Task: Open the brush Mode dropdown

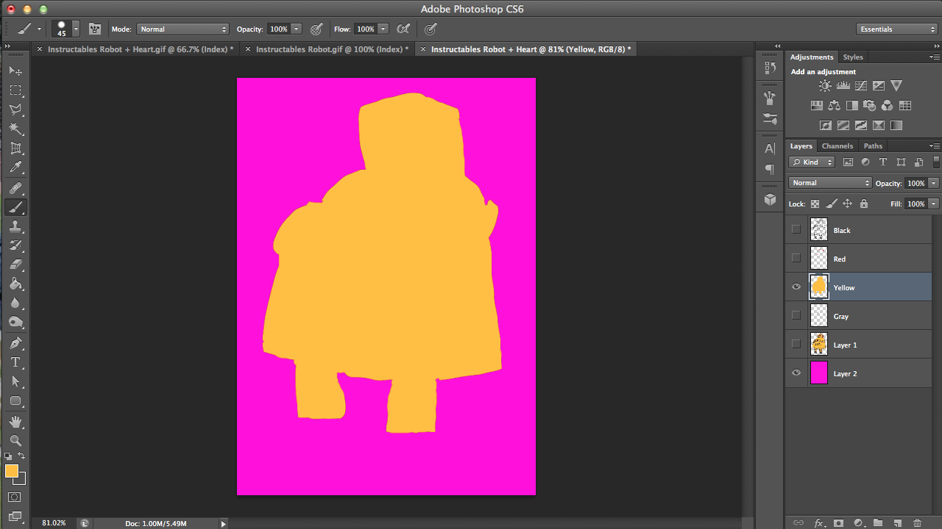Action: click(183, 29)
